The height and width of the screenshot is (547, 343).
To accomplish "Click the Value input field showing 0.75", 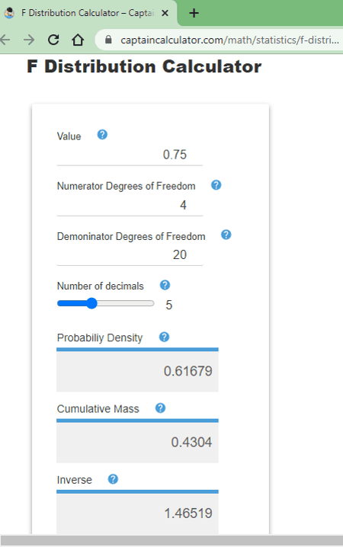I will coord(130,155).
